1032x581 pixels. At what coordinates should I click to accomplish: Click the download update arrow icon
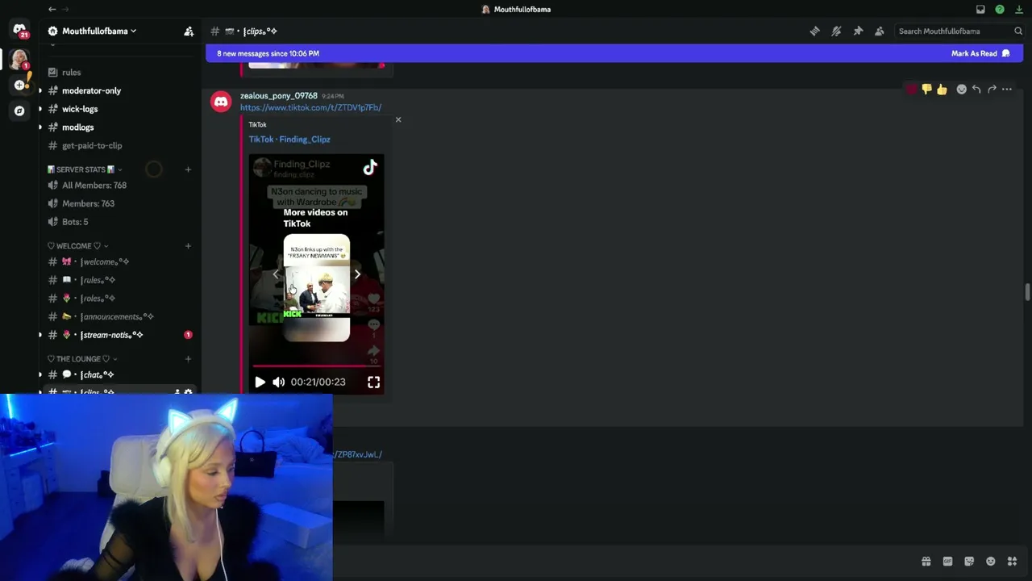[x=1019, y=10]
